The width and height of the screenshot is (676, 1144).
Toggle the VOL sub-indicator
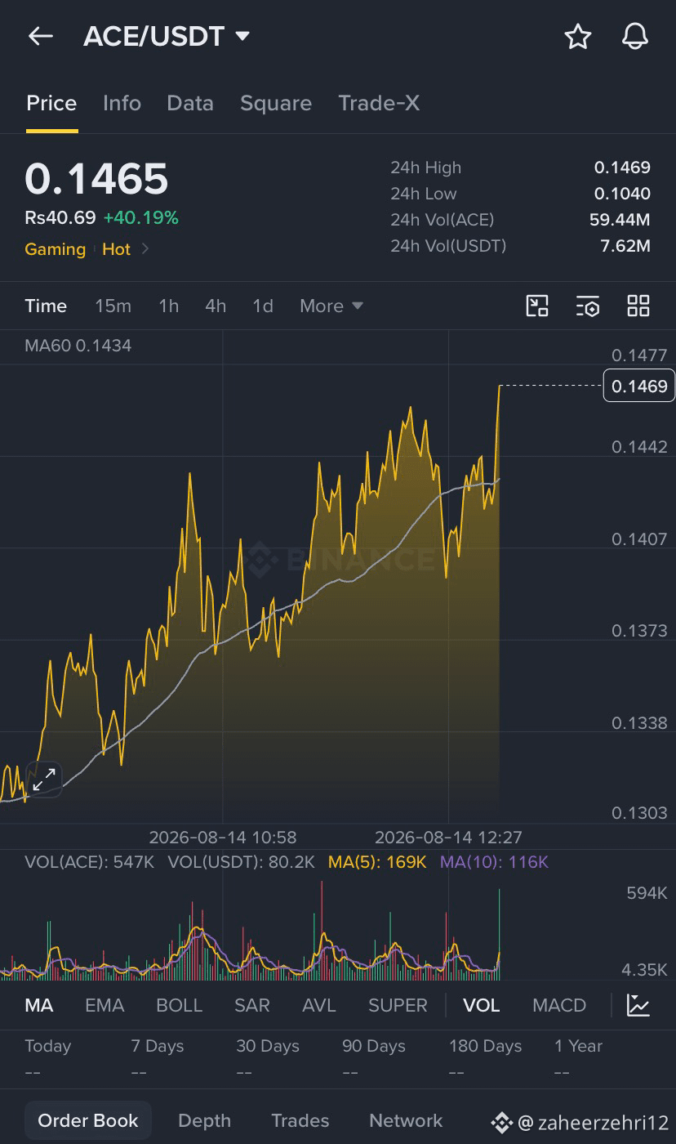pos(482,1006)
